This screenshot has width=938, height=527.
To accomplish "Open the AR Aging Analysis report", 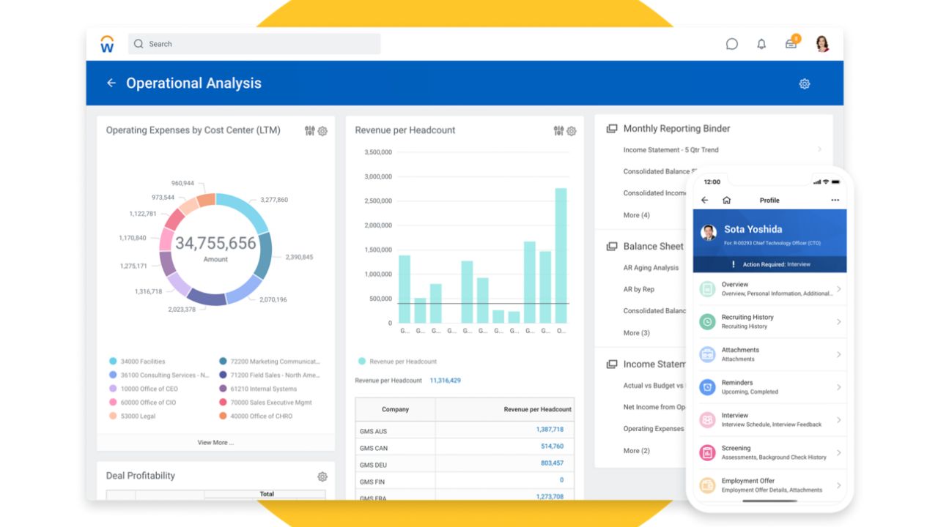I will tap(651, 268).
